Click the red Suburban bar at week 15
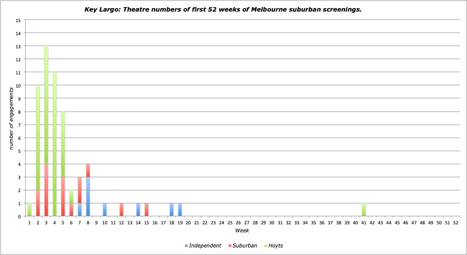This screenshot has width=467, height=255. pos(147,210)
